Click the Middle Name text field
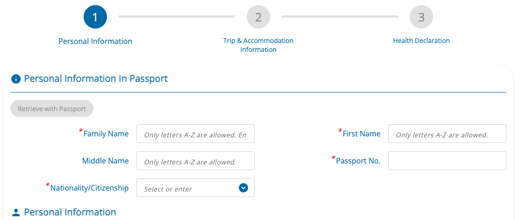521x220 pixels. 195,161
